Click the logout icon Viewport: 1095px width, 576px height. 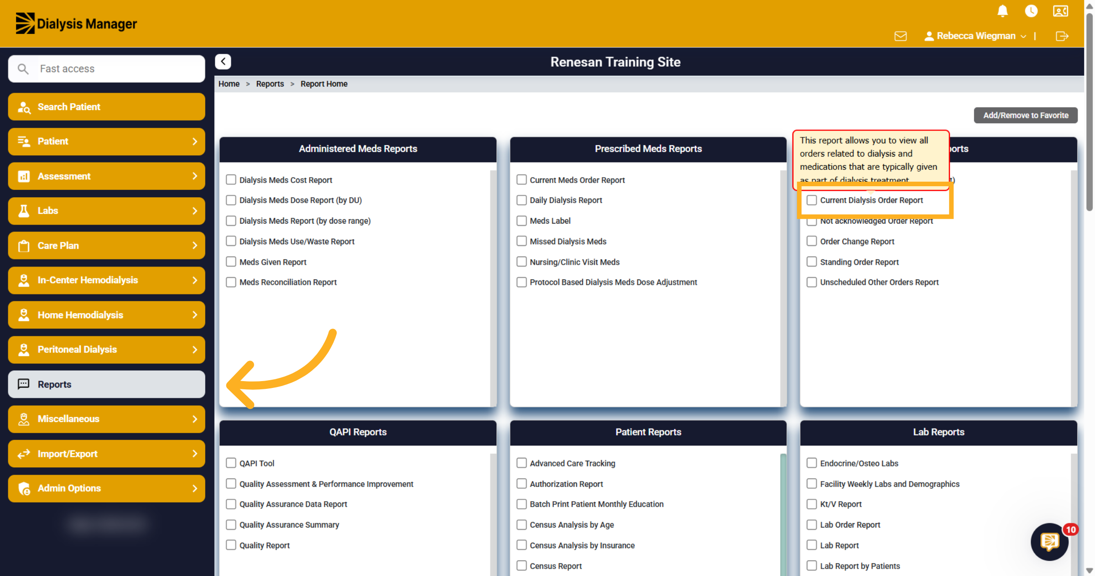1062,36
